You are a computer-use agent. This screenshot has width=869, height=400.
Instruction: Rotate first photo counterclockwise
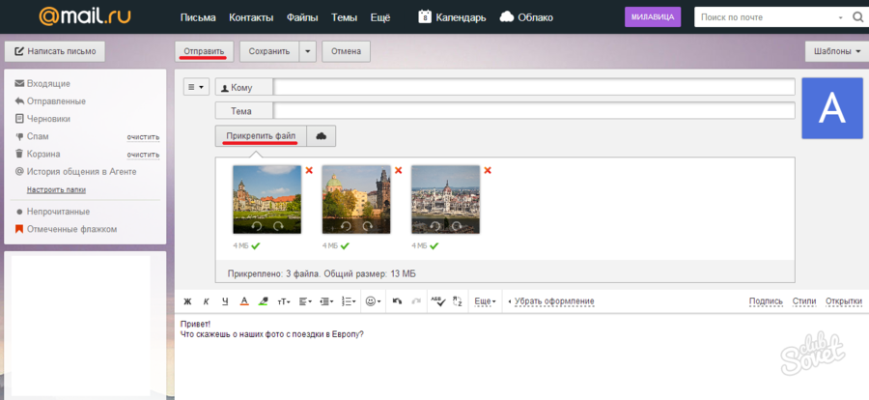point(257,226)
